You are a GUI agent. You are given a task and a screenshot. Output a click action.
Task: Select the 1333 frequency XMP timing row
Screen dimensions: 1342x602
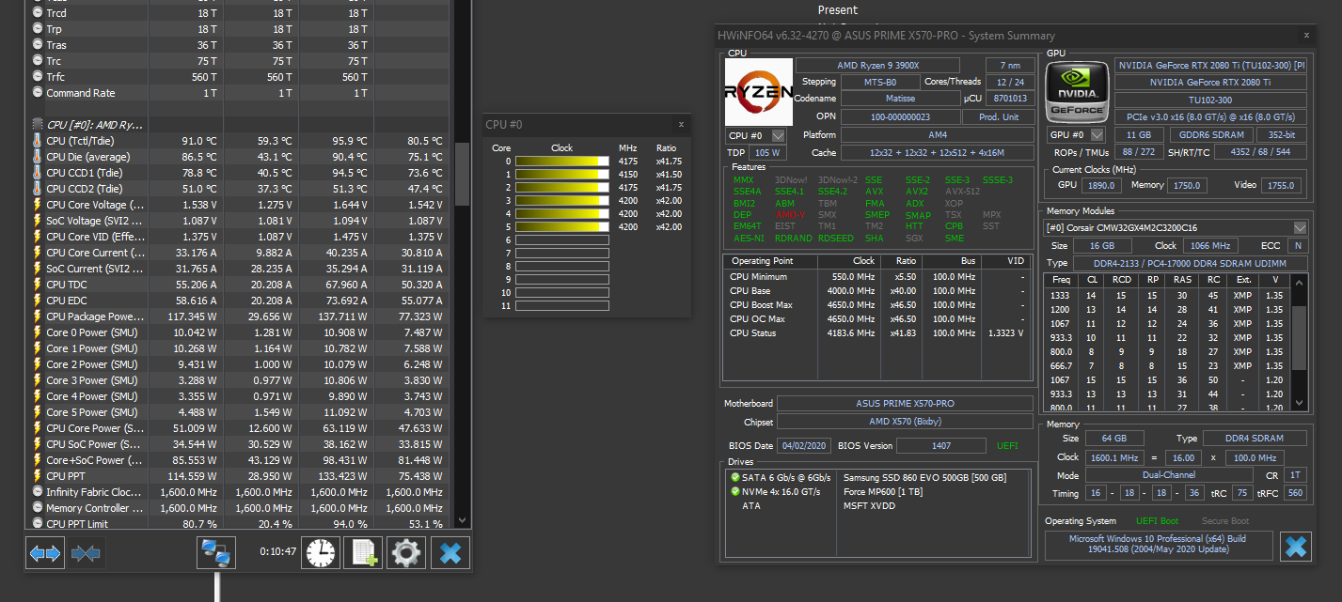[x=1167, y=295]
